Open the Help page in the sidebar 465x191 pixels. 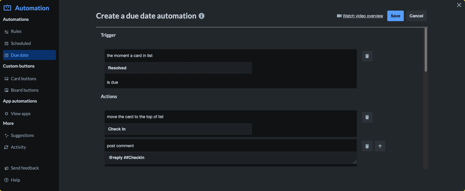click(15, 180)
